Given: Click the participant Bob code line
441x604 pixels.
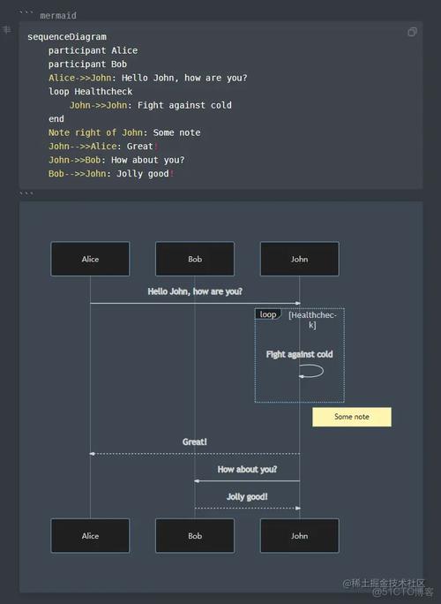Looking at the screenshot, I should click(x=87, y=64).
